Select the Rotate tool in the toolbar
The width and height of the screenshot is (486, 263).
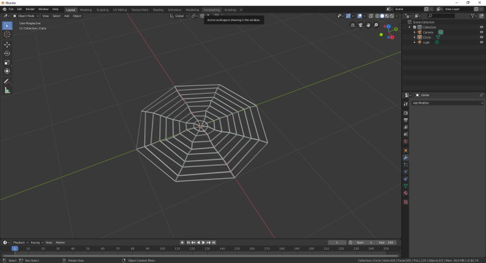coord(7,53)
